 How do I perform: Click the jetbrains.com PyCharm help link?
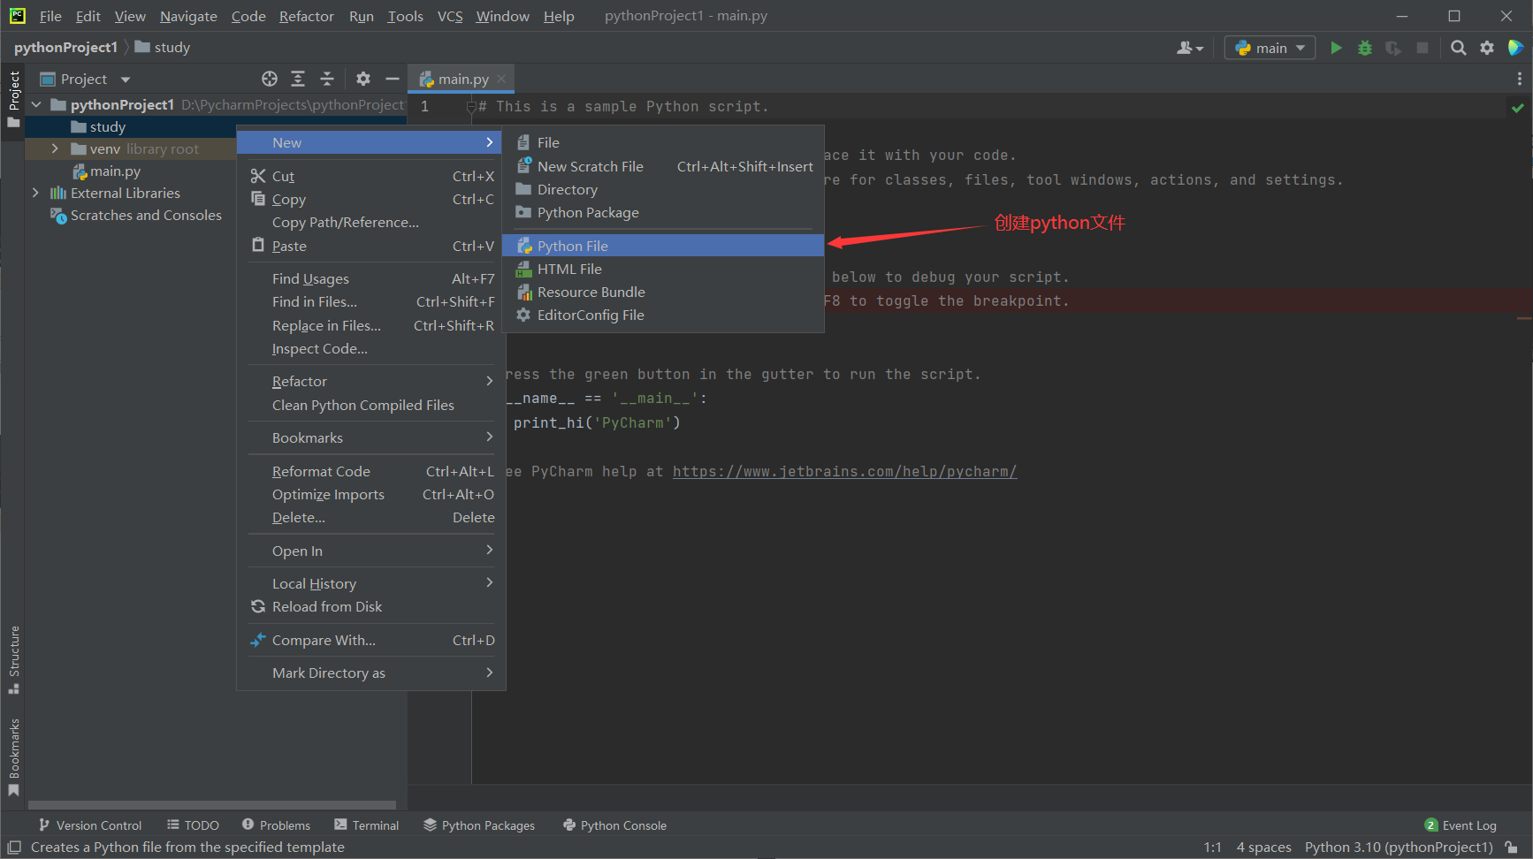tap(844, 471)
